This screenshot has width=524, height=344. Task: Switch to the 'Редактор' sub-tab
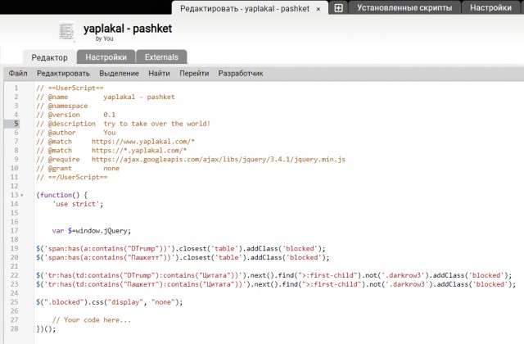coord(49,57)
